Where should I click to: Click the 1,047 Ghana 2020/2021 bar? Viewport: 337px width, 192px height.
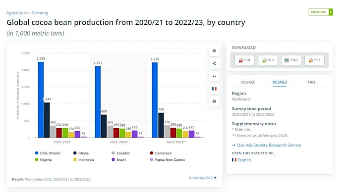pos(47,120)
